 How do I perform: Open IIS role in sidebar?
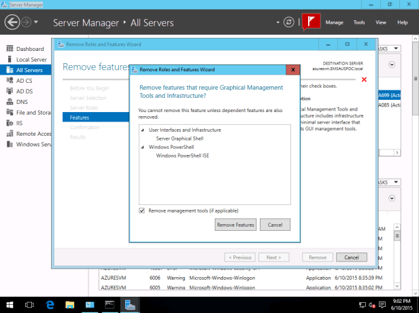20,123
